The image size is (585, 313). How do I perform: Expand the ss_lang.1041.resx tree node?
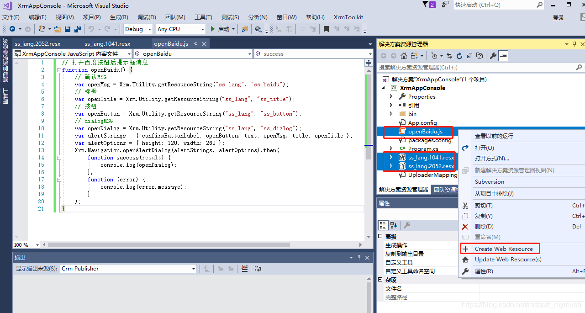click(391, 157)
